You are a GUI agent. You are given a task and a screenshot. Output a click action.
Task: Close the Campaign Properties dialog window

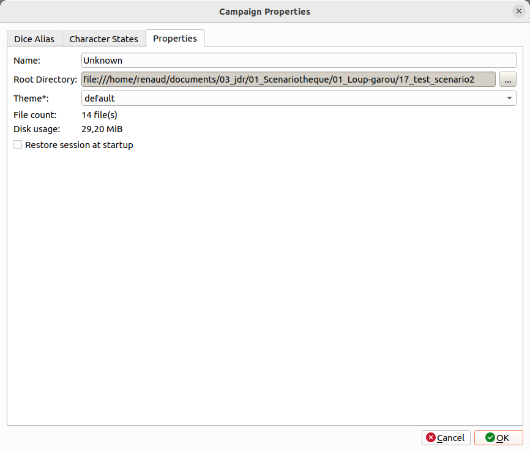(x=518, y=11)
